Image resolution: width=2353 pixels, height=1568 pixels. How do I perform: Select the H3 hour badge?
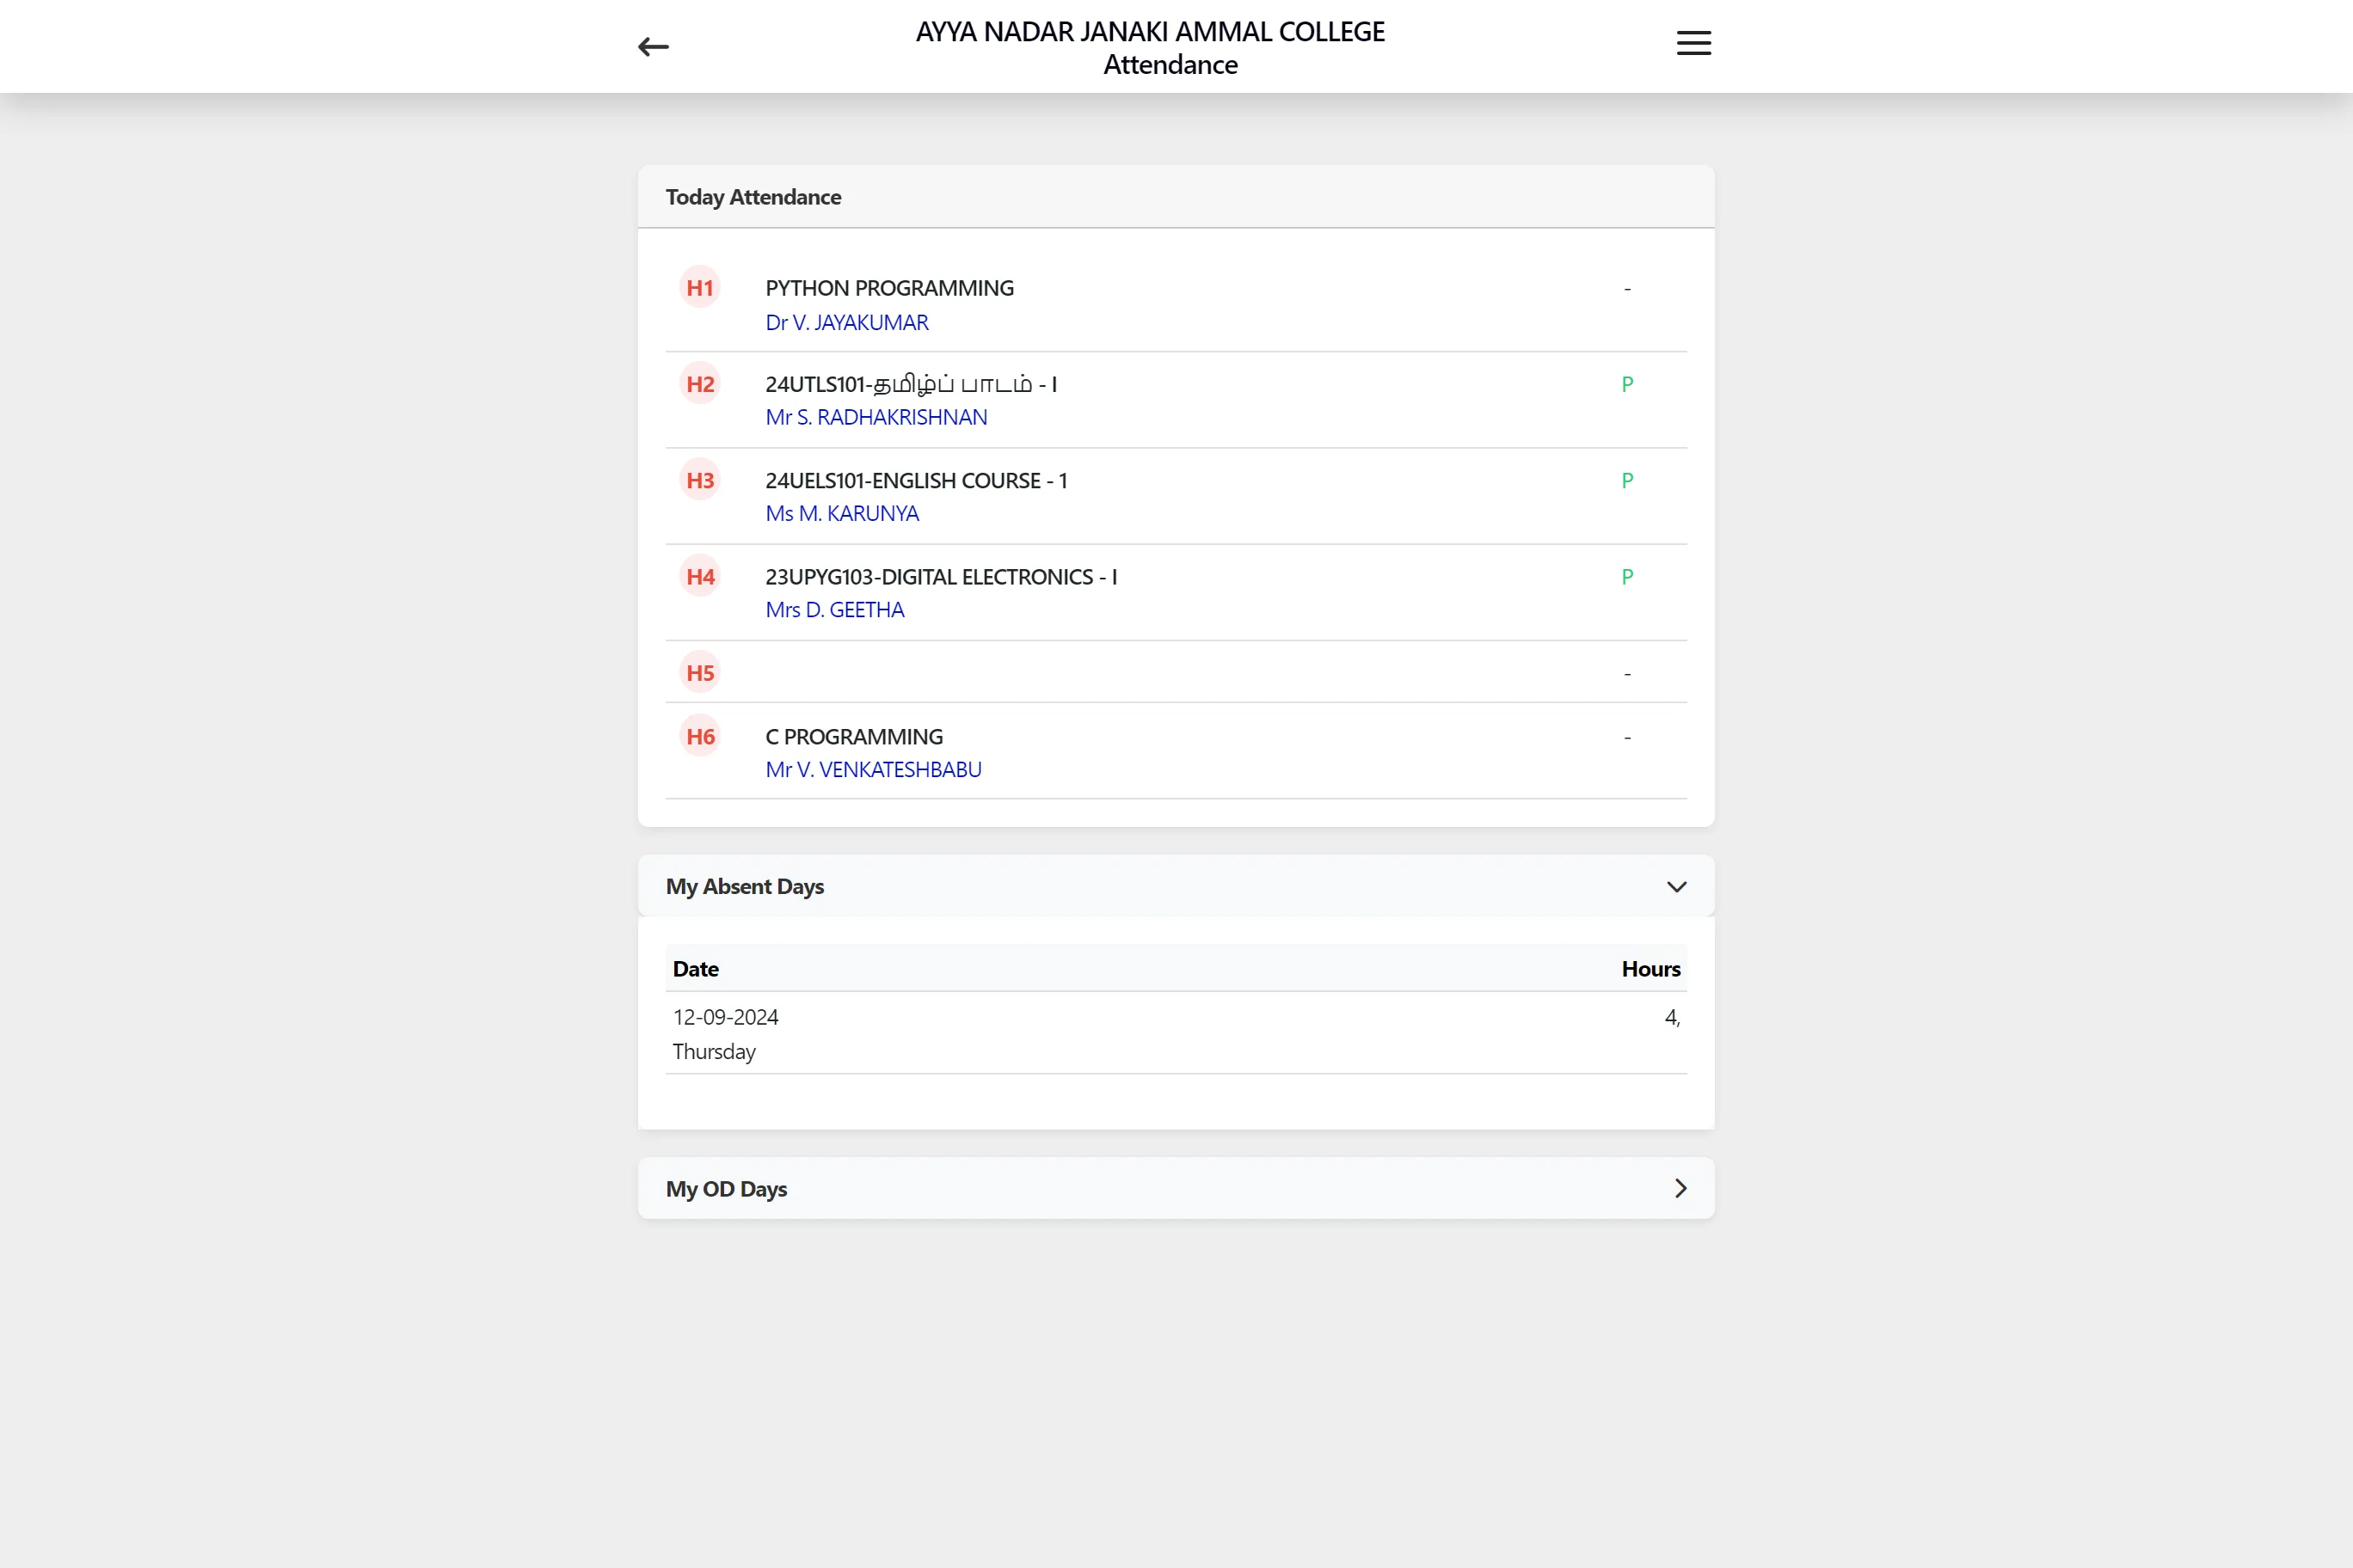pos(700,480)
